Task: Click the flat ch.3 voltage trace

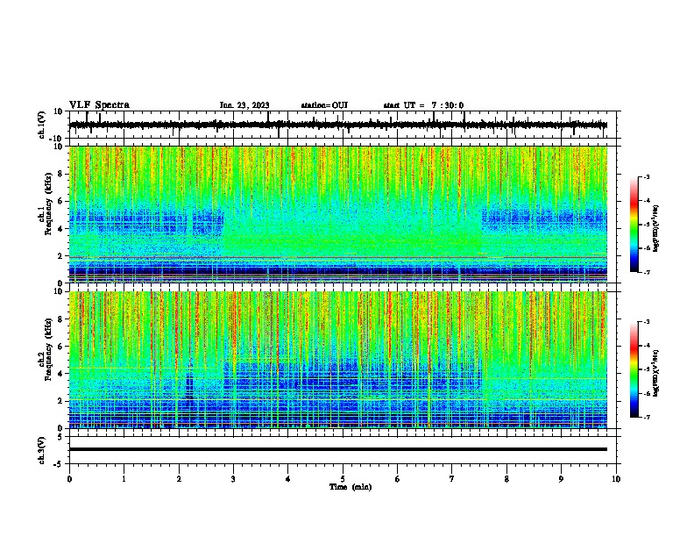Action: click(338, 449)
